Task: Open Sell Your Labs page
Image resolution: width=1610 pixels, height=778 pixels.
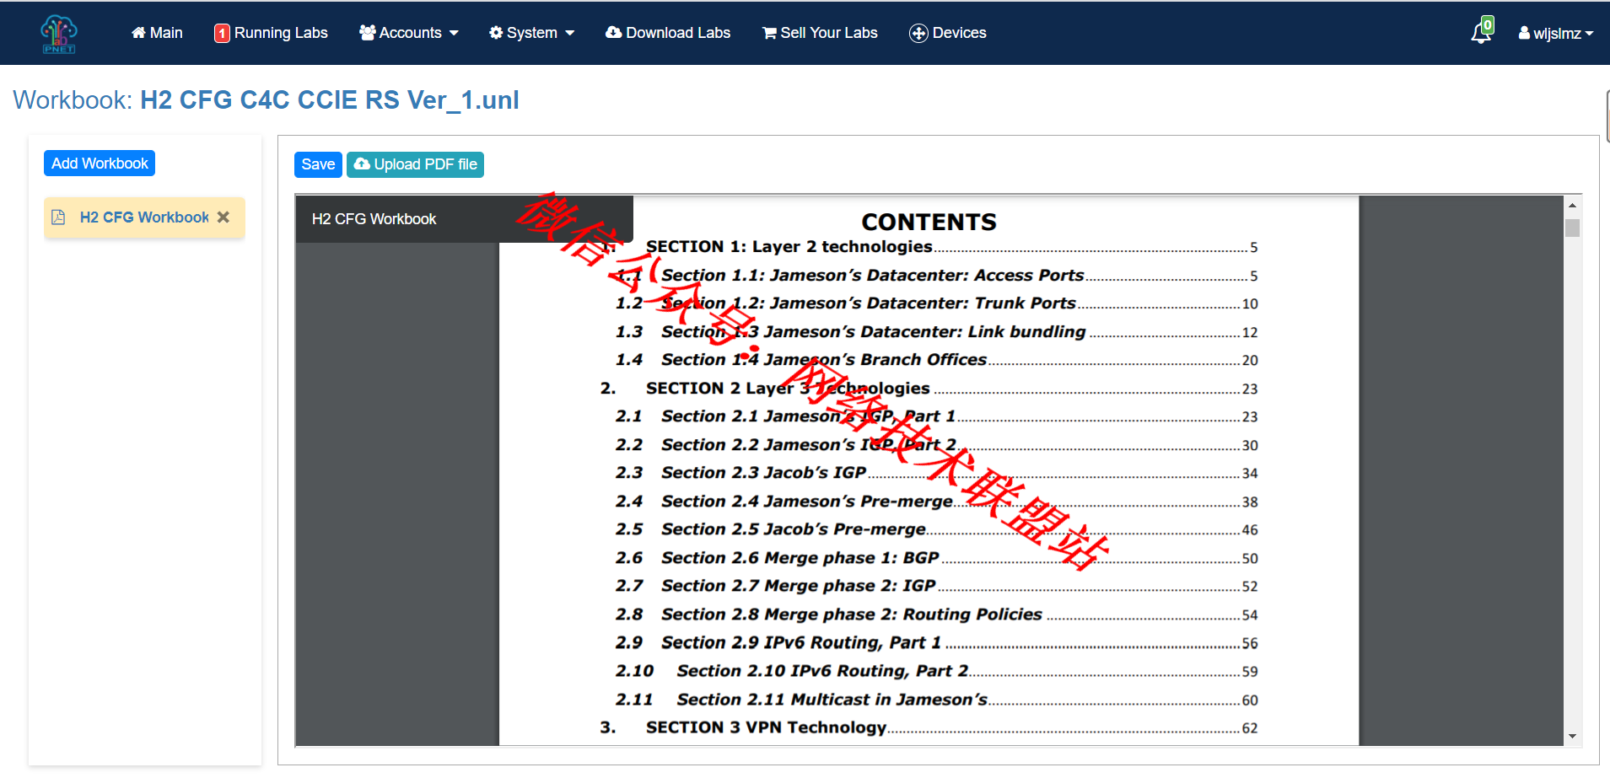Action: tap(820, 33)
